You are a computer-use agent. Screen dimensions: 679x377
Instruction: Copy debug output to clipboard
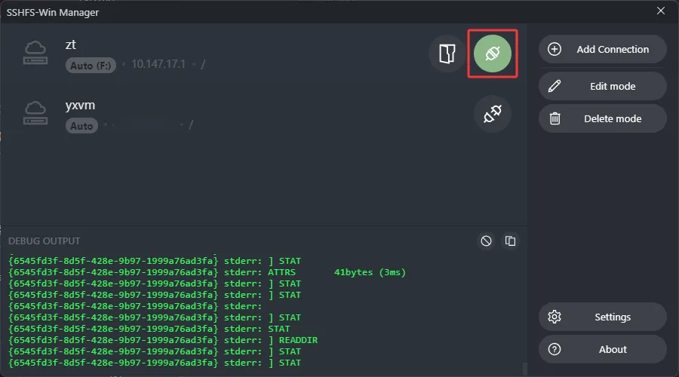(x=511, y=241)
